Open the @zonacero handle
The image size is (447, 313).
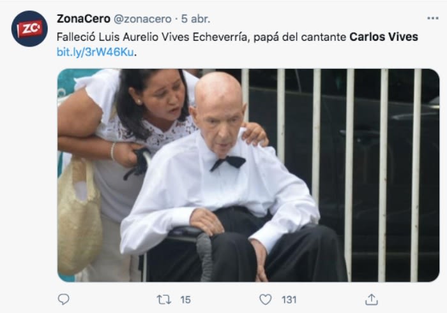[x=142, y=19]
